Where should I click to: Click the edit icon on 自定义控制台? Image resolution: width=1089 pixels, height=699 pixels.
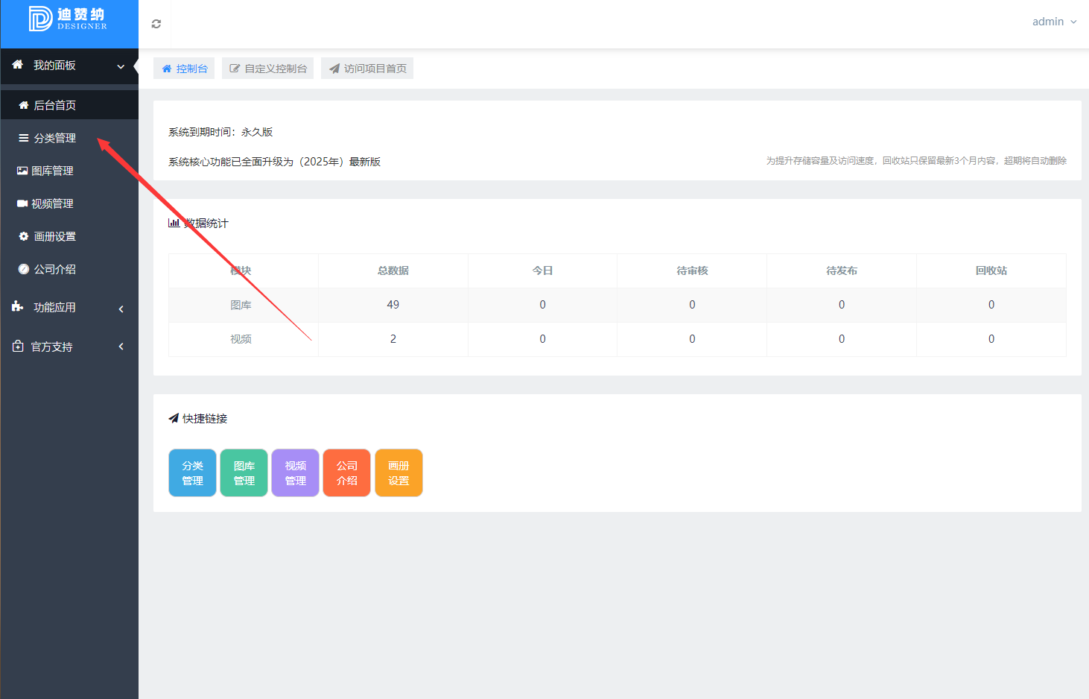click(235, 69)
